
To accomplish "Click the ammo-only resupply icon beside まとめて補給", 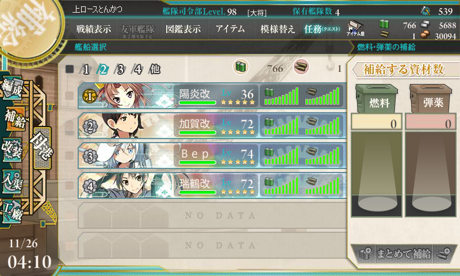I will click(x=443, y=254).
